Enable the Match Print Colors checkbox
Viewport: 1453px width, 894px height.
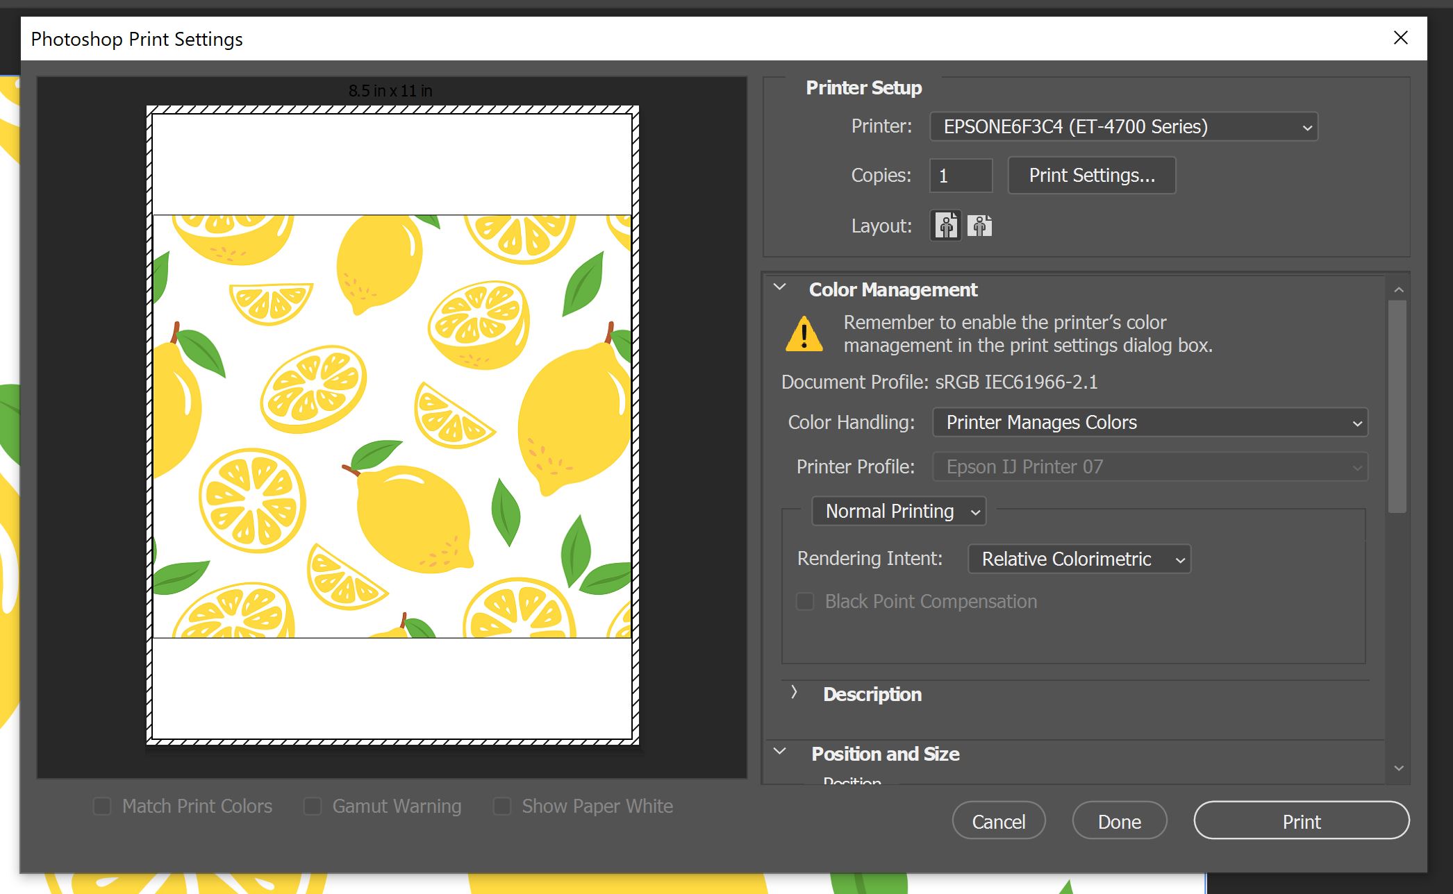[x=102, y=806]
